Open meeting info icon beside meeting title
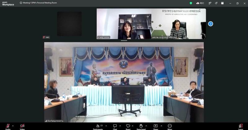248x130 pixels. click(x=21, y=3)
